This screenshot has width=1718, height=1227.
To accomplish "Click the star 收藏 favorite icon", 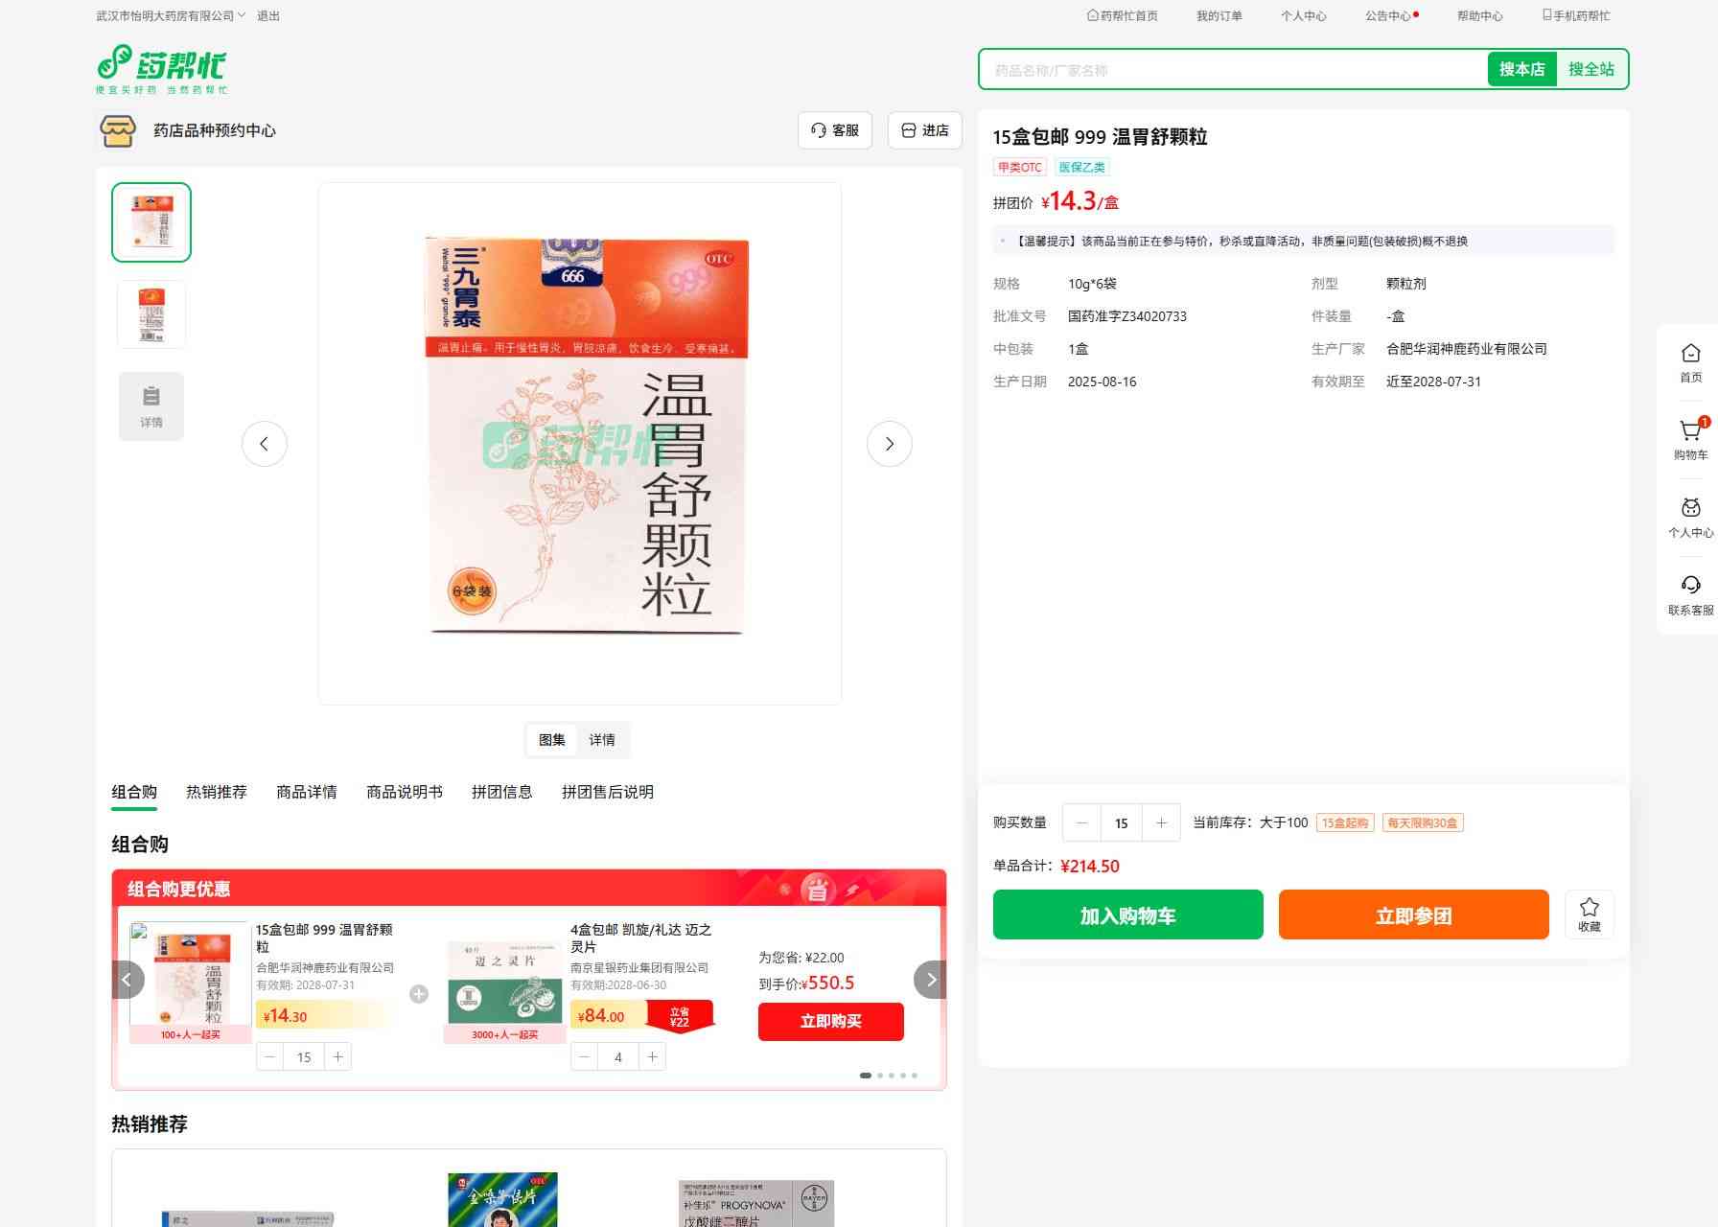I will coord(1589,914).
